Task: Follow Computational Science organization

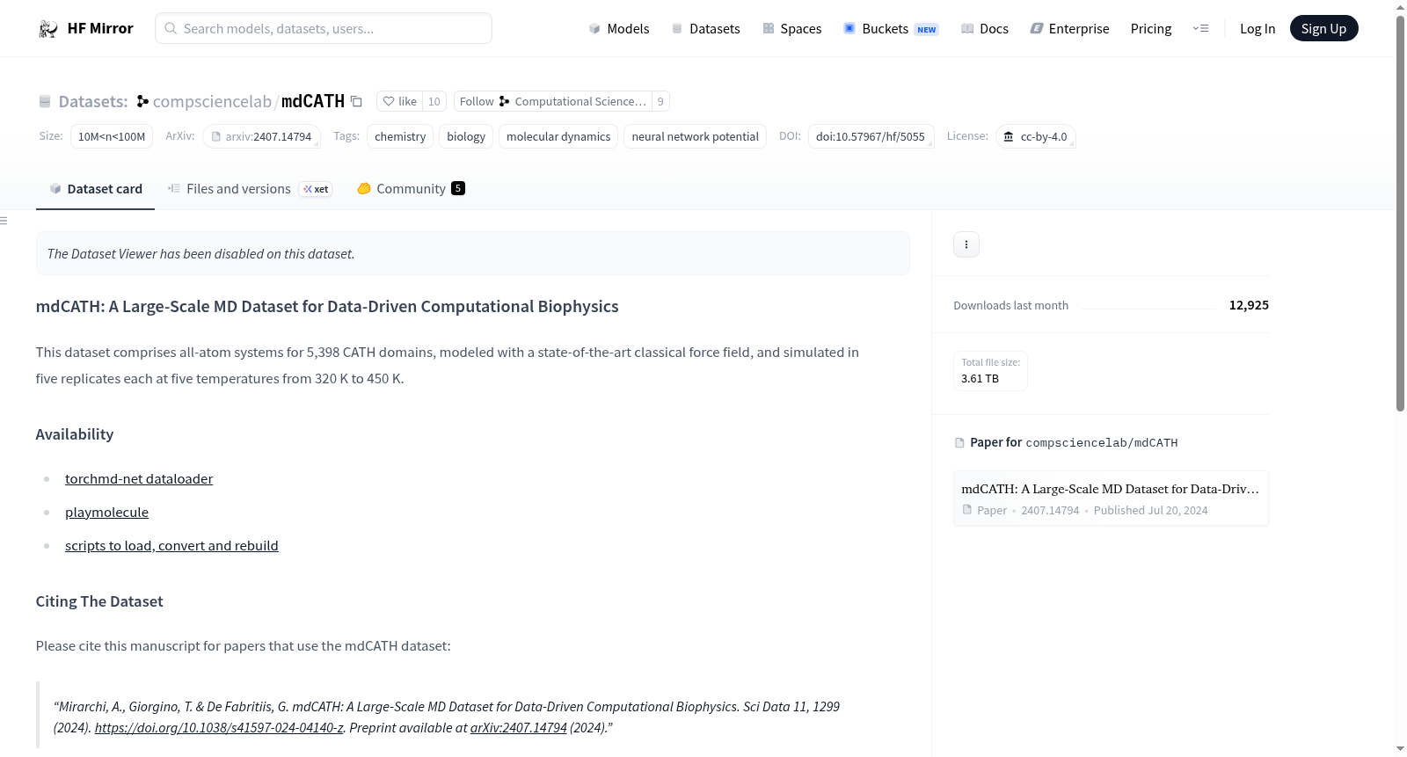Action: tap(552, 101)
